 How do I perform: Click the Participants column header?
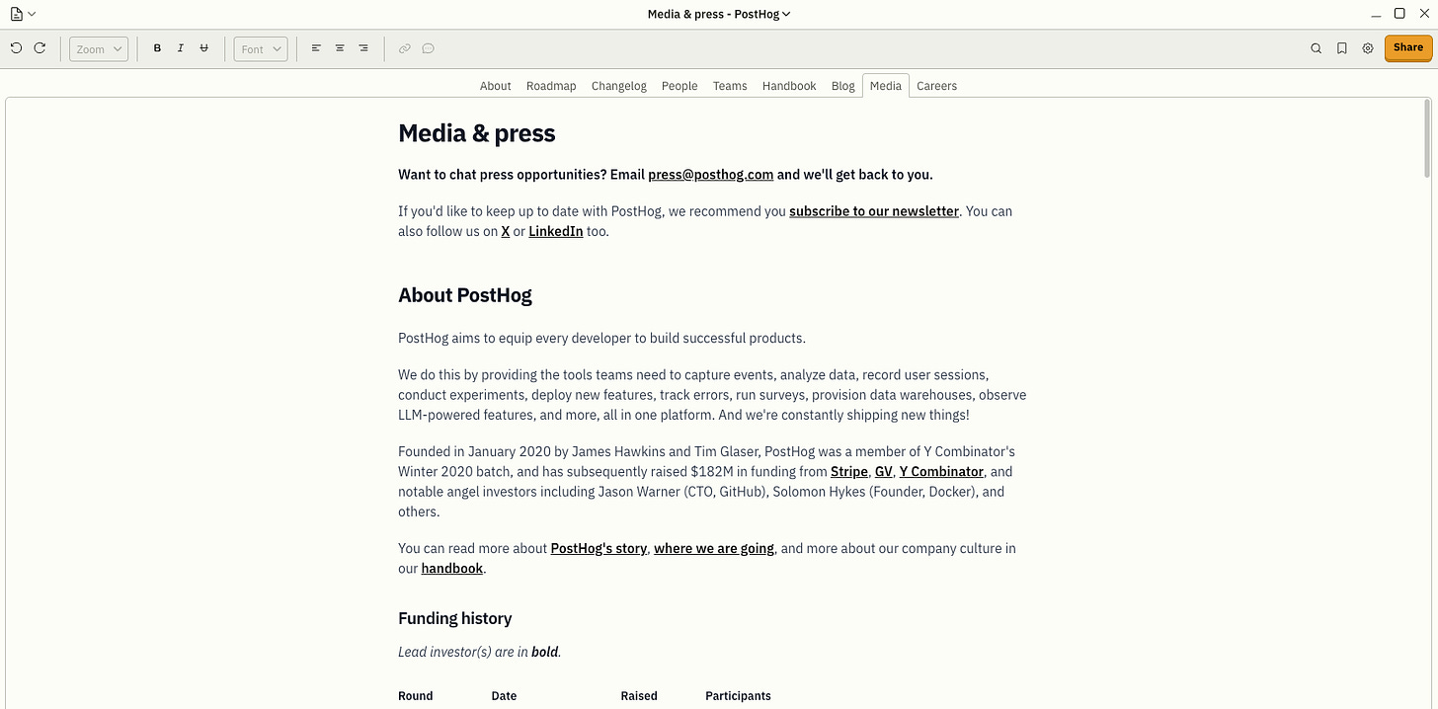coord(738,696)
